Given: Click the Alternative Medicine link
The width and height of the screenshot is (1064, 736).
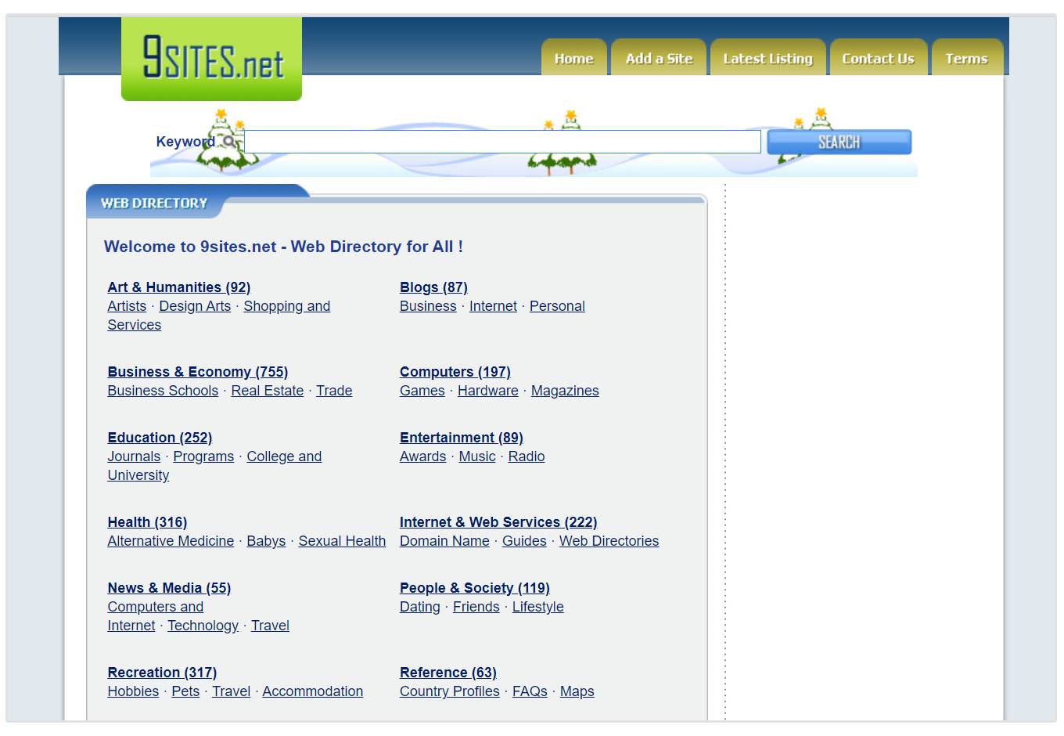Looking at the screenshot, I should click(171, 541).
